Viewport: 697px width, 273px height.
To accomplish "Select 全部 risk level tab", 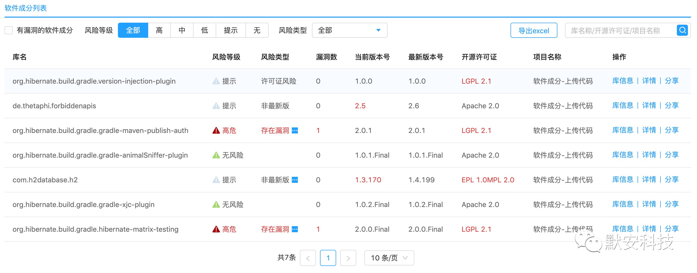I will [133, 30].
